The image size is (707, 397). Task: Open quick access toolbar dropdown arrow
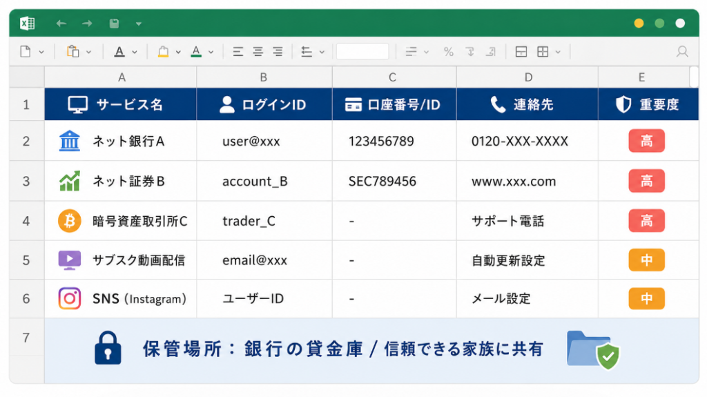tap(139, 24)
